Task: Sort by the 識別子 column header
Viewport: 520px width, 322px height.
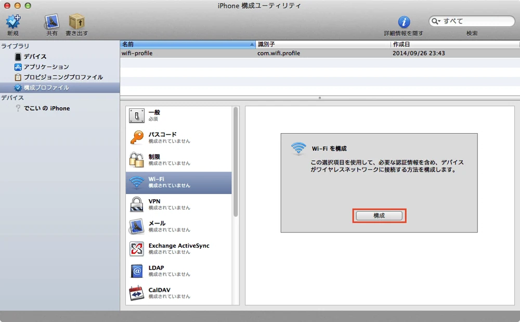Action: (323, 44)
